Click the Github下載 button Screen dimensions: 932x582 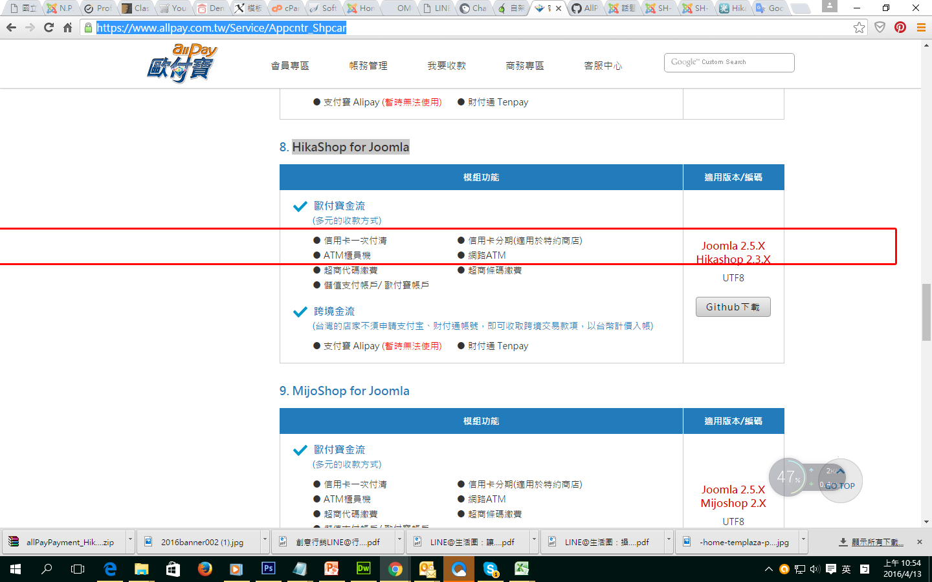pyautogui.click(x=733, y=307)
